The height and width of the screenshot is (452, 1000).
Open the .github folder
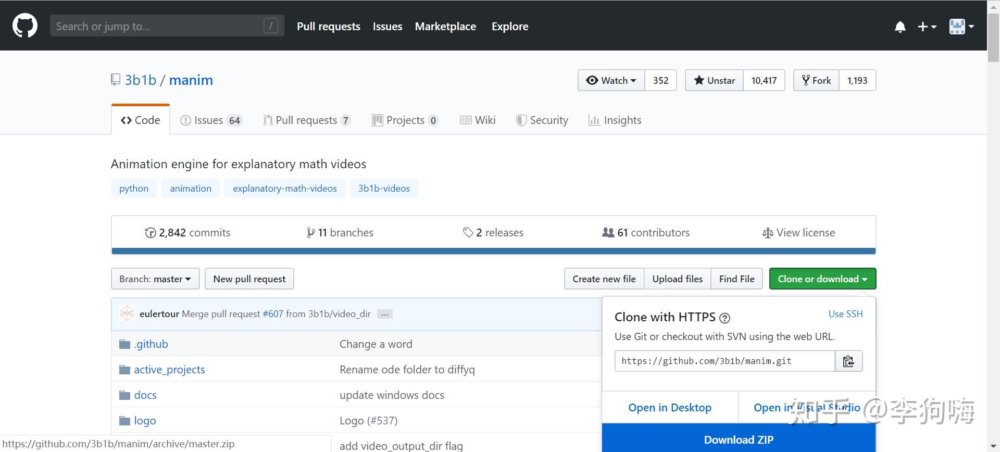151,344
